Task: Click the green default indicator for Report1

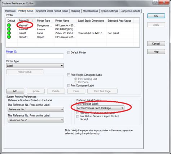Action: click(9, 37)
